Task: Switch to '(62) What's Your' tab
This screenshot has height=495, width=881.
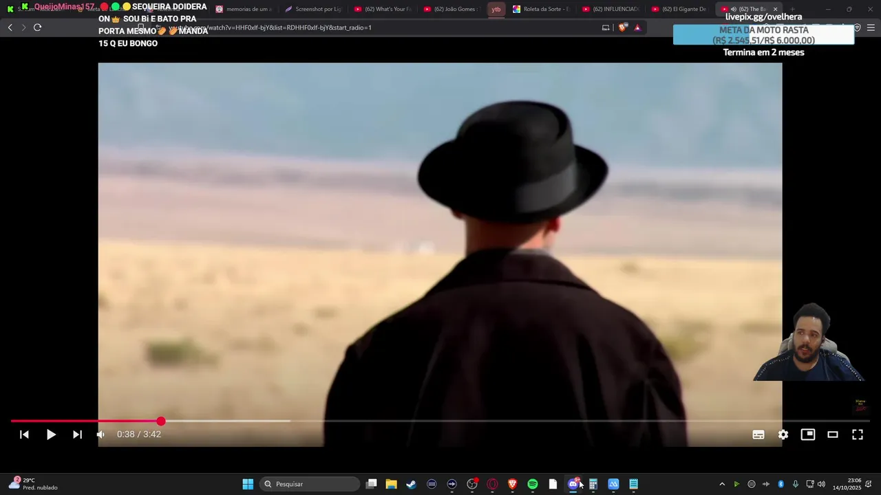Action: coord(383,9)
